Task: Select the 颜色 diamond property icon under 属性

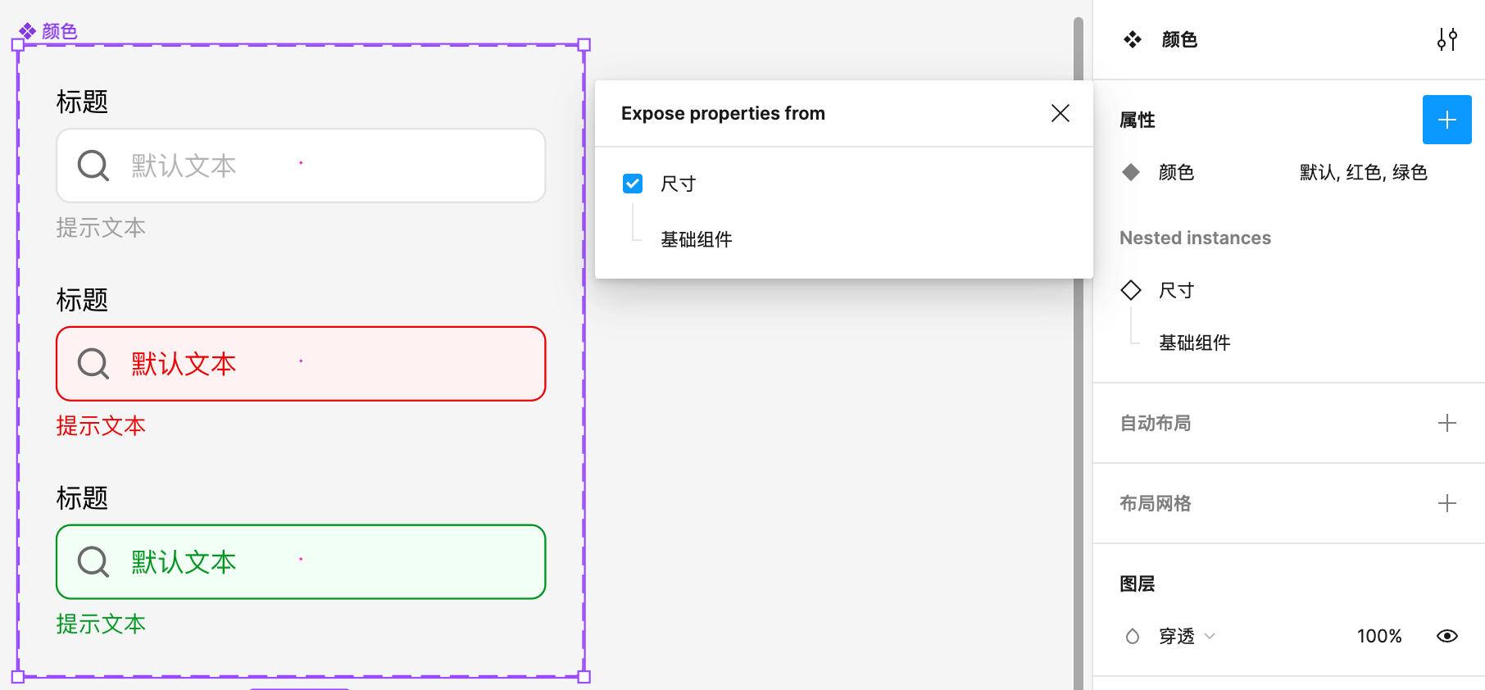Action: (1132, 172)
